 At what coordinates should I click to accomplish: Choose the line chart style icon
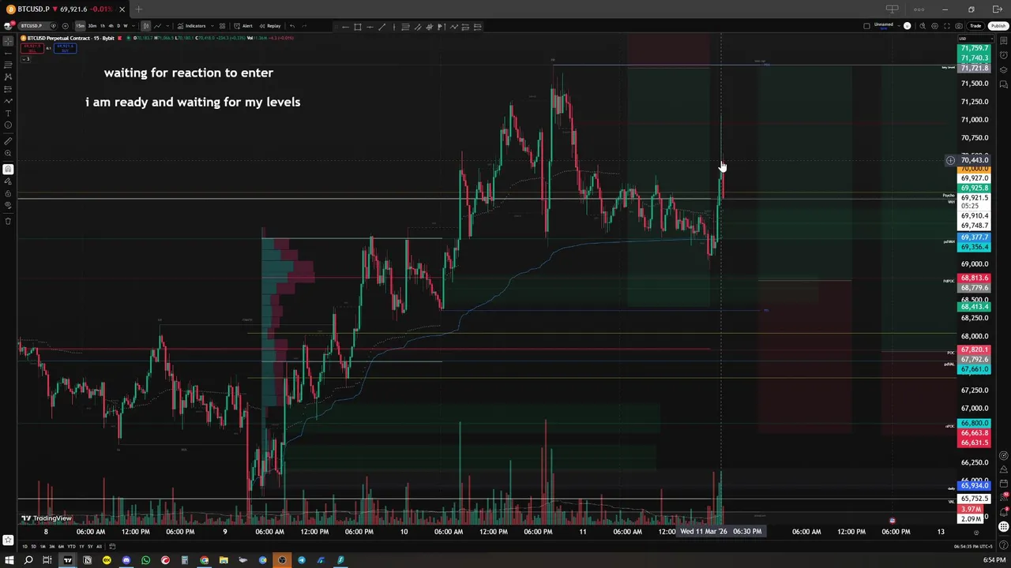(157, 26)
